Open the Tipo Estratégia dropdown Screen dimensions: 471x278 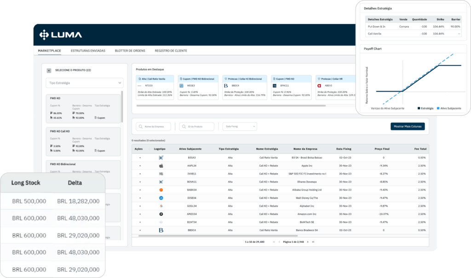click(85, 83)
